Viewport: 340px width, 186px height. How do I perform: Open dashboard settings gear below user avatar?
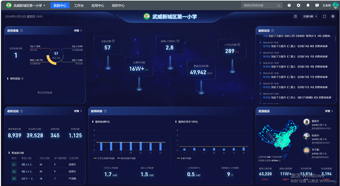(333, 17)
